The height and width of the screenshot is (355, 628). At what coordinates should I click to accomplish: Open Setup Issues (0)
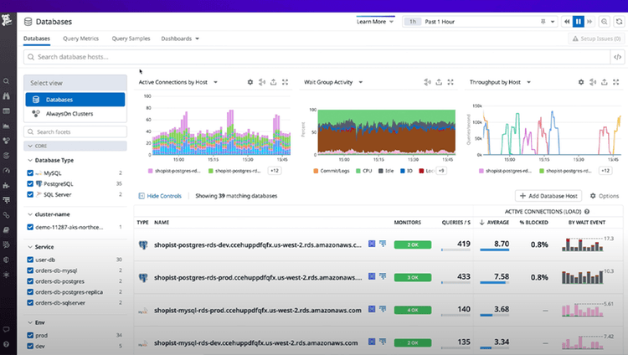(596, 39)
